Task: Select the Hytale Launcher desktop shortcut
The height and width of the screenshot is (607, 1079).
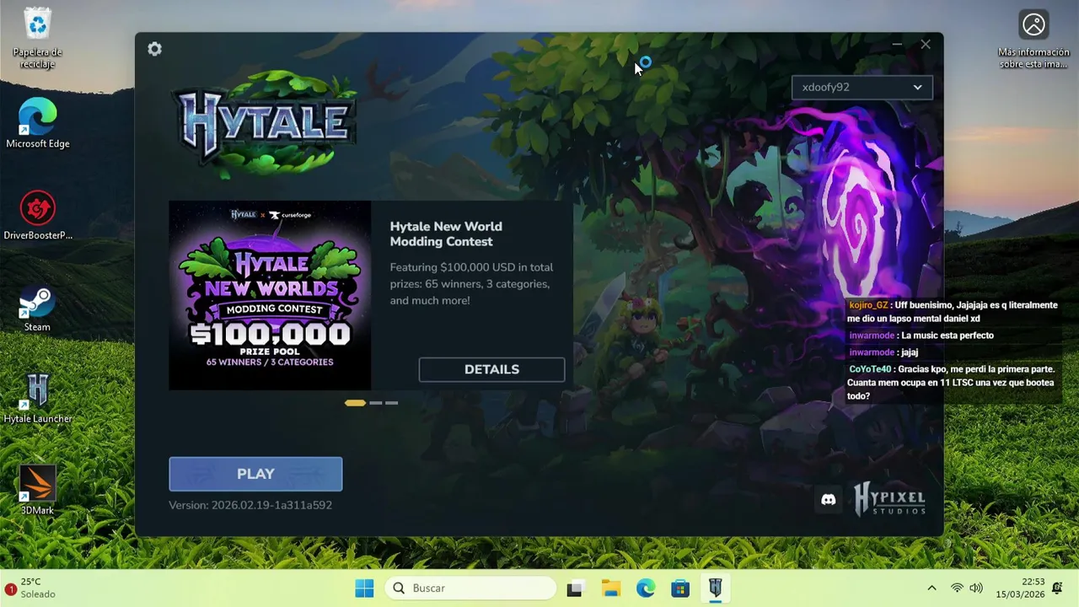Action: 37,400
